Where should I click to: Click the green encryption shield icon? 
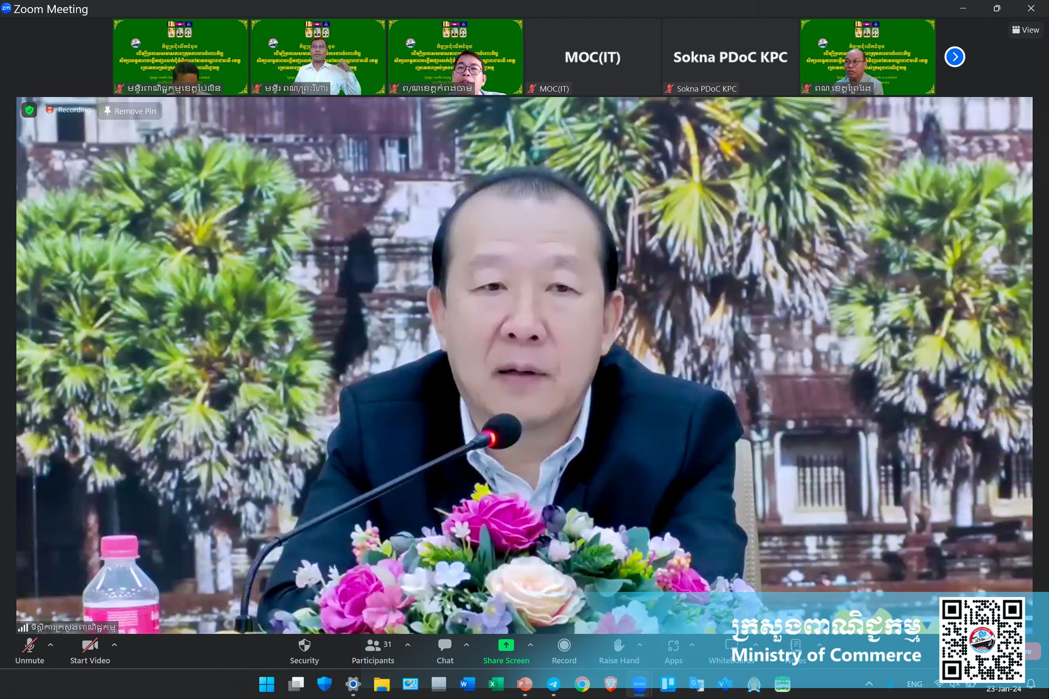30,110
